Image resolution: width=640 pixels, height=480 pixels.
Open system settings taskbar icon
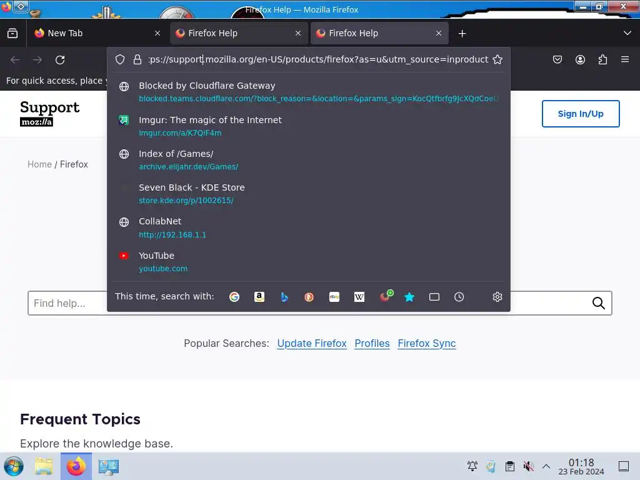tap(109, 466)
